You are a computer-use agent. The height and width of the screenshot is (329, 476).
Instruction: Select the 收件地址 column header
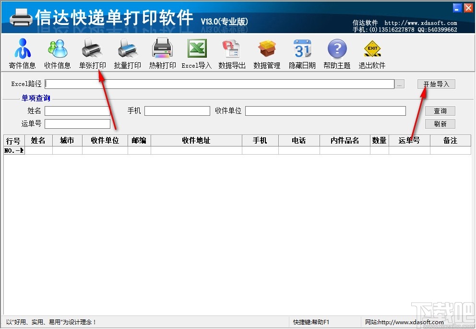tap(196, 140)
